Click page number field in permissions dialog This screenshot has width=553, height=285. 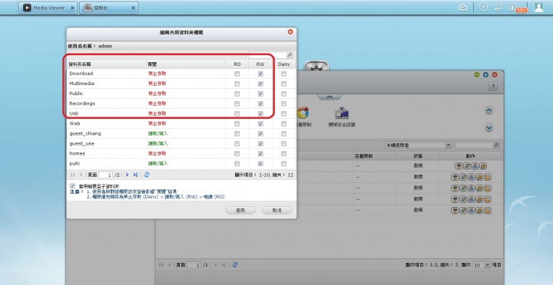105,175
